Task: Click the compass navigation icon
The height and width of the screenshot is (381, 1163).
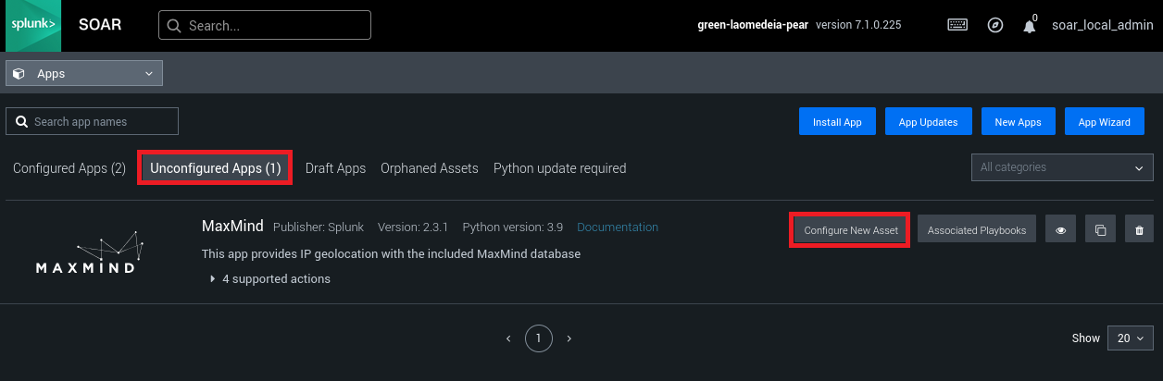Action: [995, 25]
